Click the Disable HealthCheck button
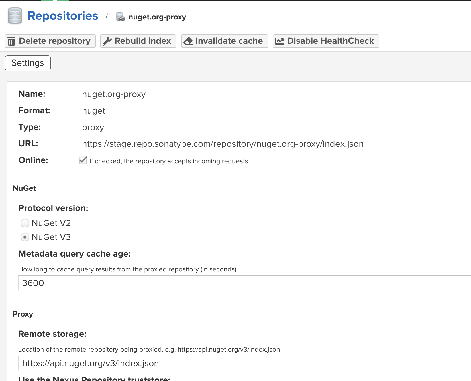 pos(326,41)
